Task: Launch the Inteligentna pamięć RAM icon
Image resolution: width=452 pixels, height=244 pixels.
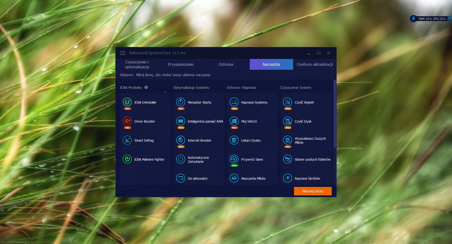Action: click(181, 121)
